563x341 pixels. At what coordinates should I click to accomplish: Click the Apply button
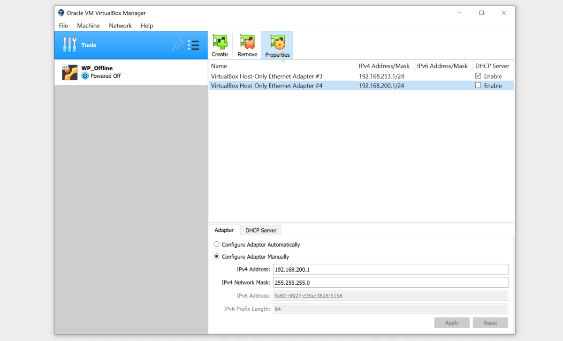(x=452, y=323)
